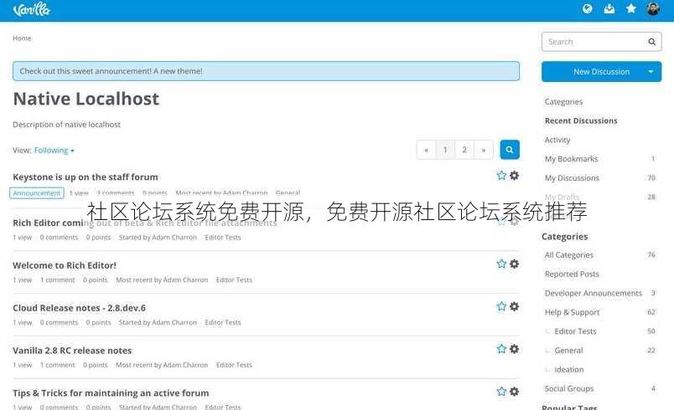Open Activity in the sidebar
The image size is (674, 410).
(557, 140)
